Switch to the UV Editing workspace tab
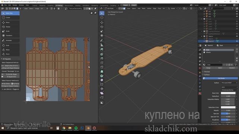Screen dimensions: 239x134 click(x=59, y=6)
